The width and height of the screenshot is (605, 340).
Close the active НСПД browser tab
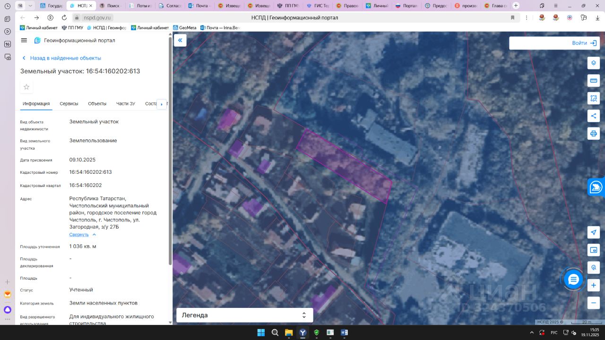click(91, 6)
